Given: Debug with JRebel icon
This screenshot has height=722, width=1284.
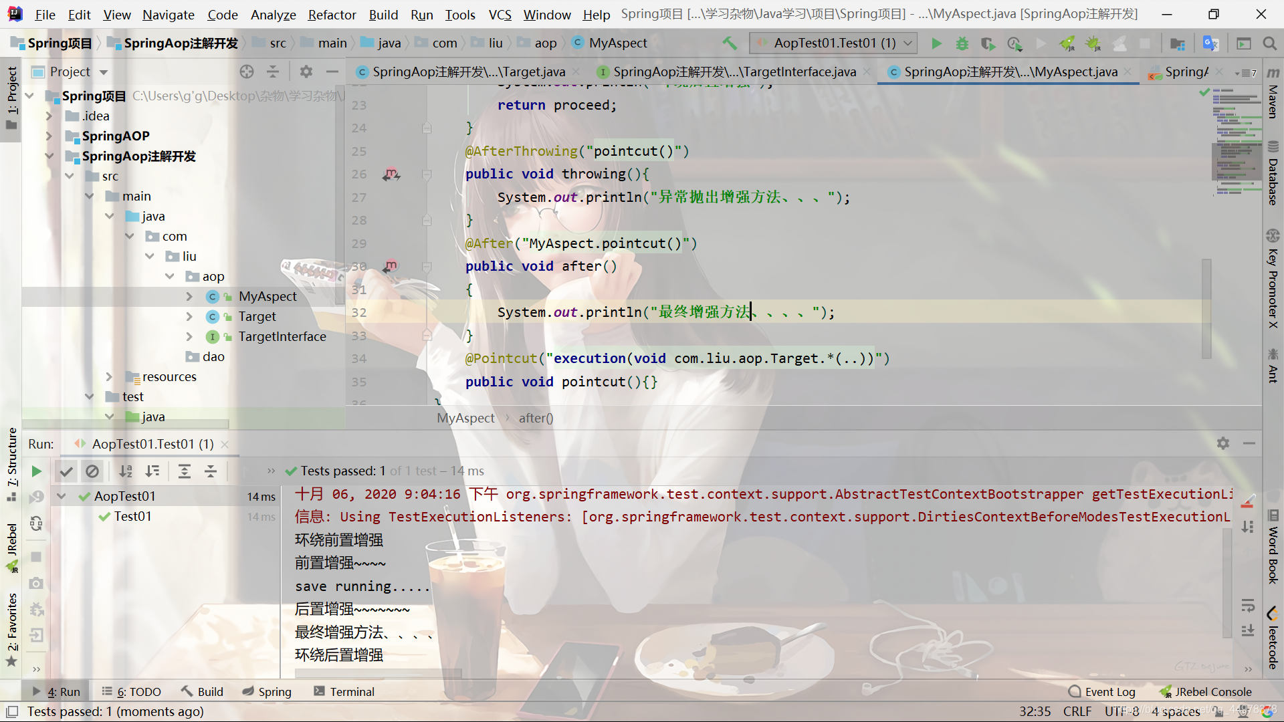Looking at the screenshot, I should pyautogui.click(x=1093, y=43).
